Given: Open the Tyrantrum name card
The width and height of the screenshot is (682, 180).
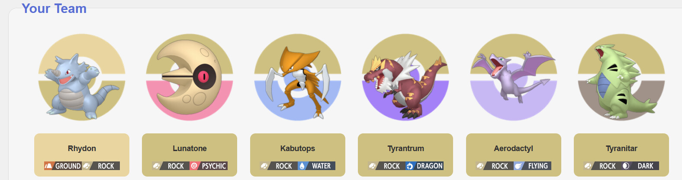Looking at the screenshot, I should [x=405, y=155].
